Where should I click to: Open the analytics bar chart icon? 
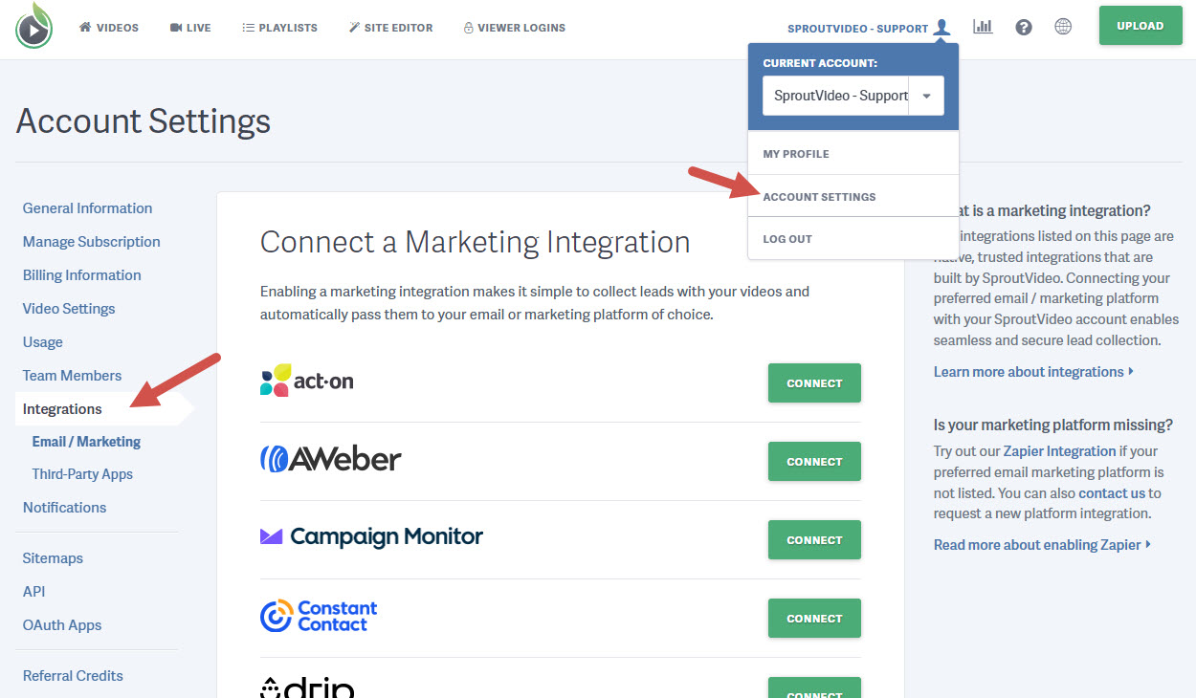coord(983,26)
